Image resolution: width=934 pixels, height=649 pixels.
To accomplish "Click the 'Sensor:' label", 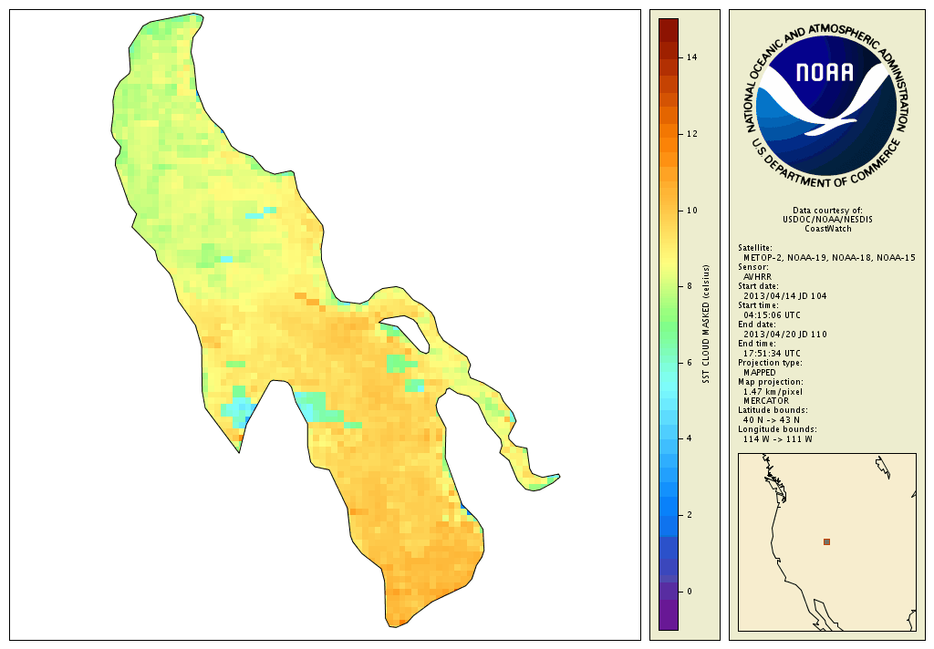I will pyautogui.click(x=752, y=267).
